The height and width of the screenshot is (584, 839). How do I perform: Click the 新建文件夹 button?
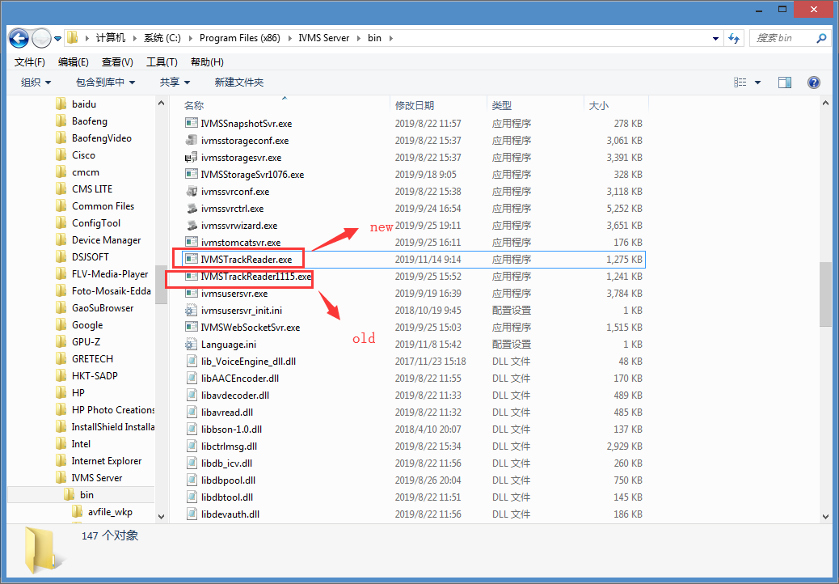coord(239,83)
